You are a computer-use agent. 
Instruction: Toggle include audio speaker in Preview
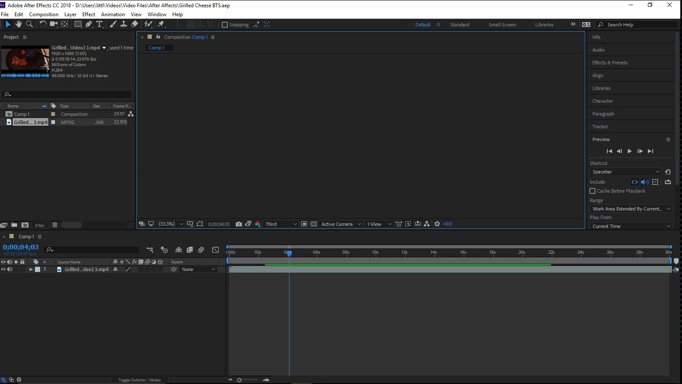[645, 182]
